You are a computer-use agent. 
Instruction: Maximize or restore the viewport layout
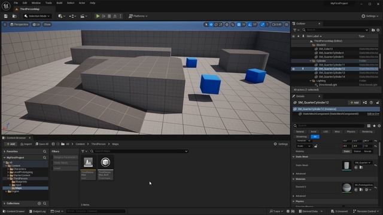coord(287,24)
